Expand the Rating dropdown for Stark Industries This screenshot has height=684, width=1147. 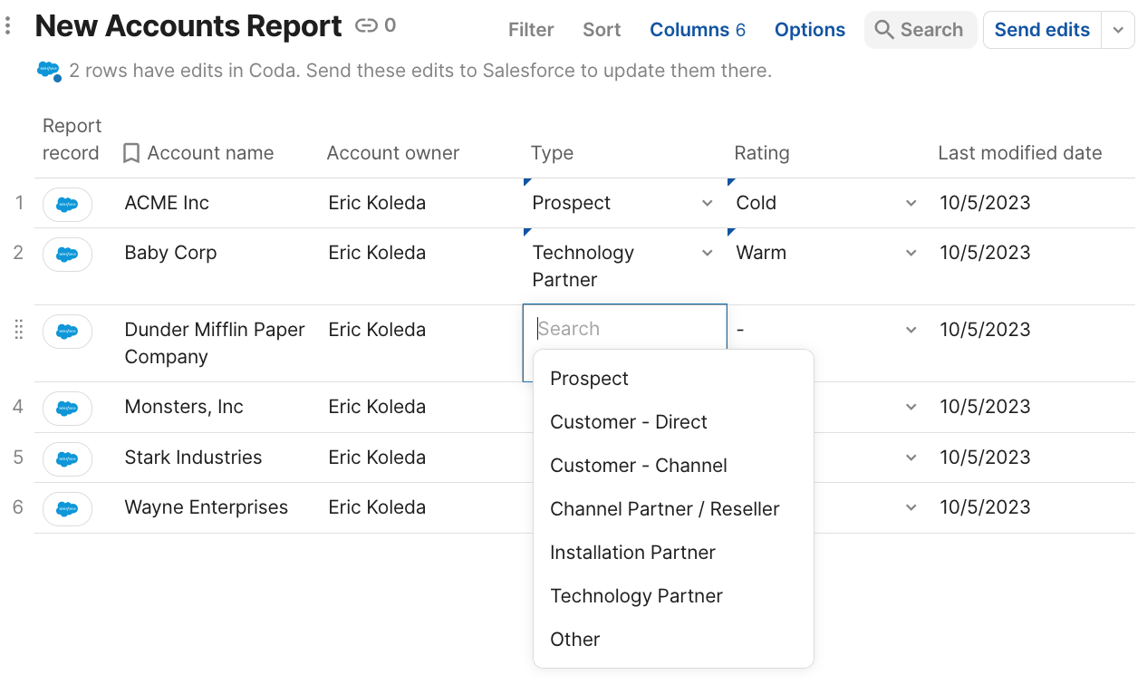(x=911, y=458)
